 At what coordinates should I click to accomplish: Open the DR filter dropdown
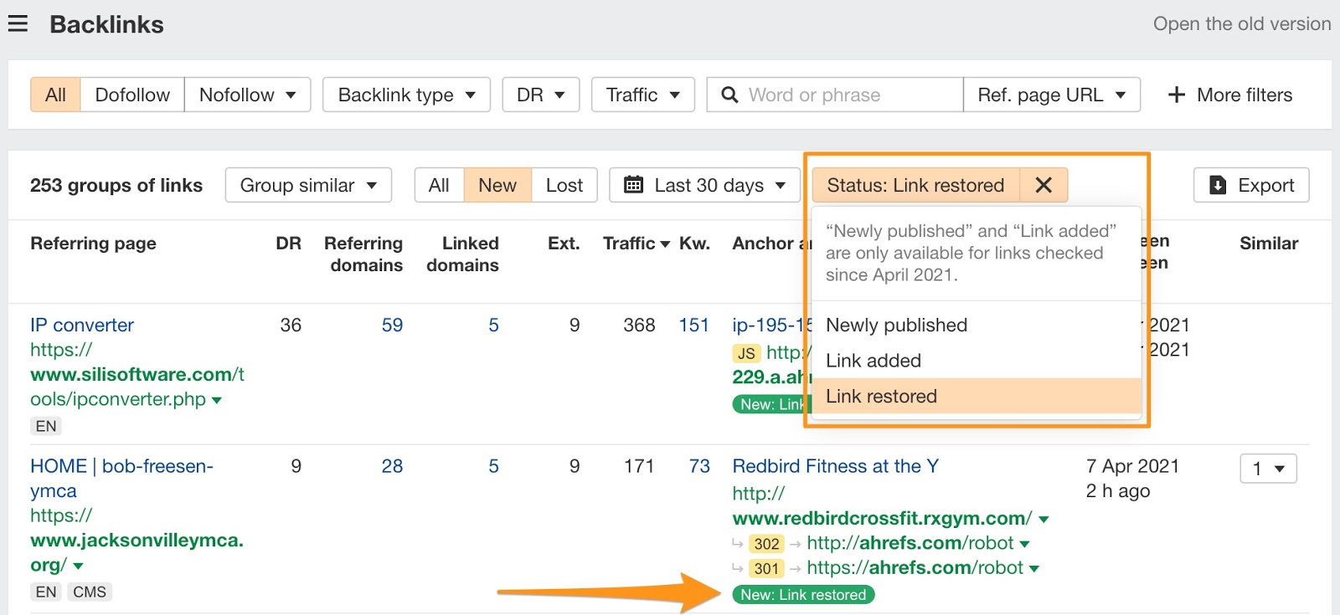540,95
